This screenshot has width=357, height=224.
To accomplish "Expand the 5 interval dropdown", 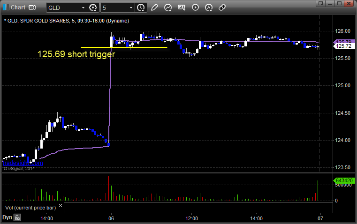I will pos(131,7).
